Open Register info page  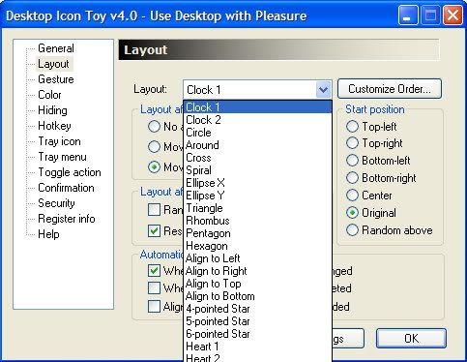[x=67, y=219]
